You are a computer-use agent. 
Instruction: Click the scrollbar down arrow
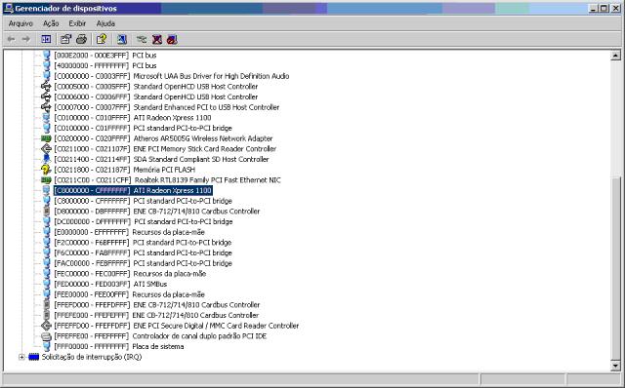pos(616,366)
